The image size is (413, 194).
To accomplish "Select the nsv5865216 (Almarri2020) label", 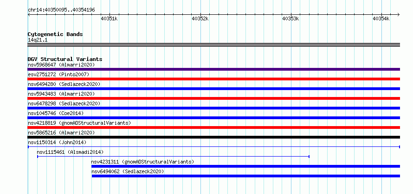I will click(x=61, y=133).
